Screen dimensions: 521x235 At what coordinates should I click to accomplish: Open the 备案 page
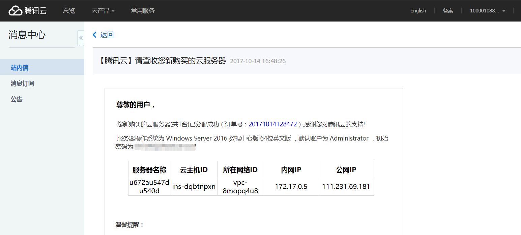point(448,11)
